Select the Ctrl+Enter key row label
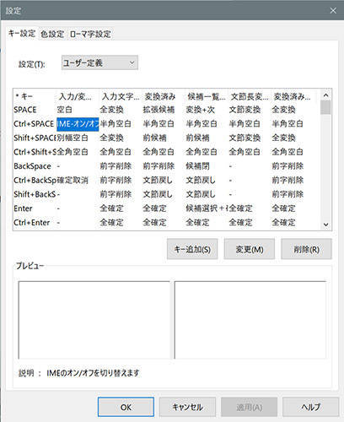 click(32, 223)
